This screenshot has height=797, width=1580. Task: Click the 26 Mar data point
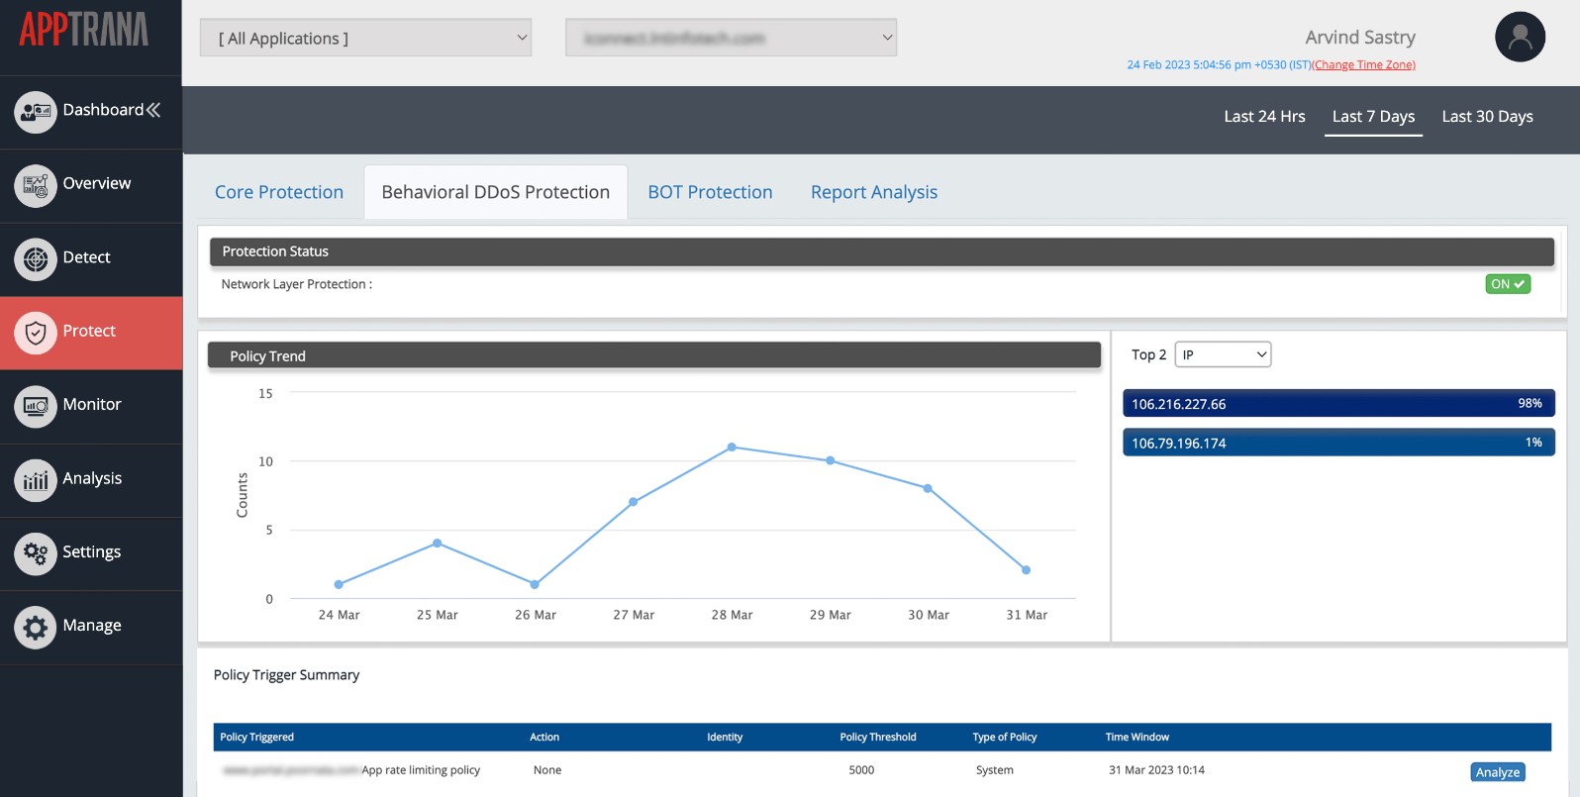tap(535, 584)
